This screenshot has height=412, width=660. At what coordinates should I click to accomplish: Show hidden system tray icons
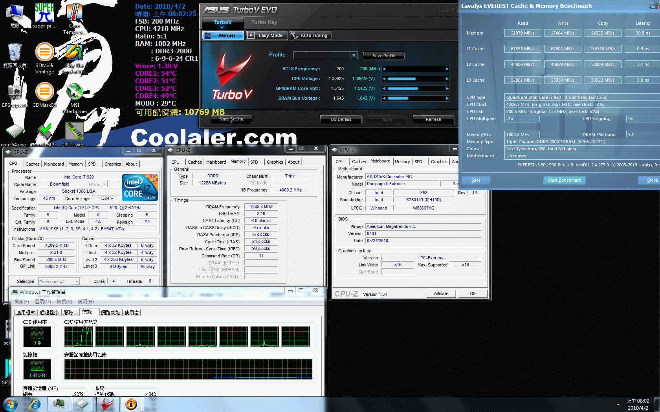coord(618,404)
